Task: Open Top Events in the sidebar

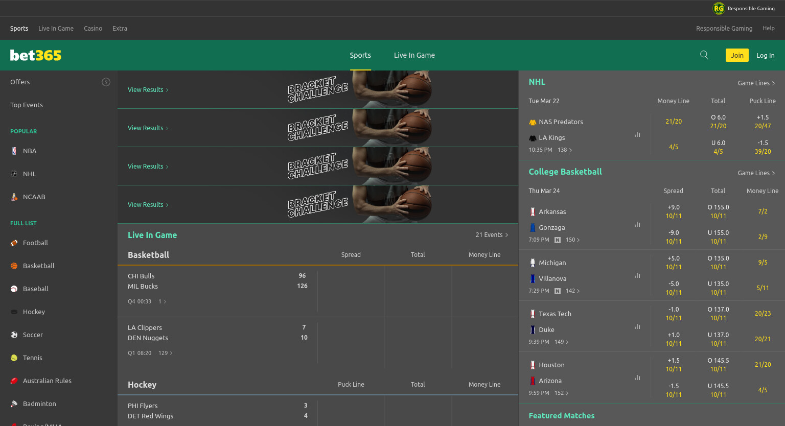Action: (27, 105)
